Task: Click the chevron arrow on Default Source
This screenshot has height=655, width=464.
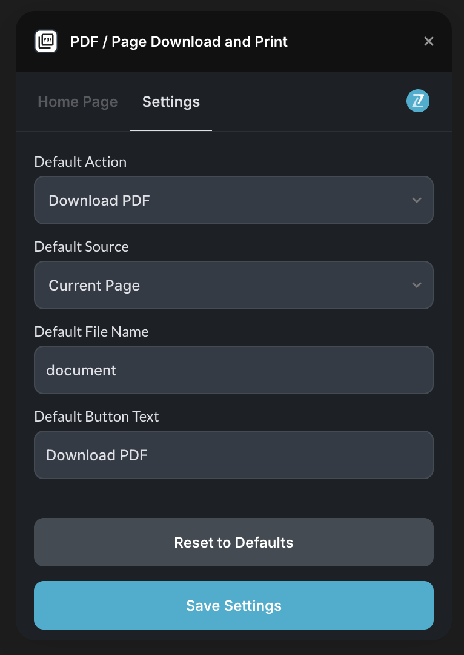Action: tap(417, 285)
